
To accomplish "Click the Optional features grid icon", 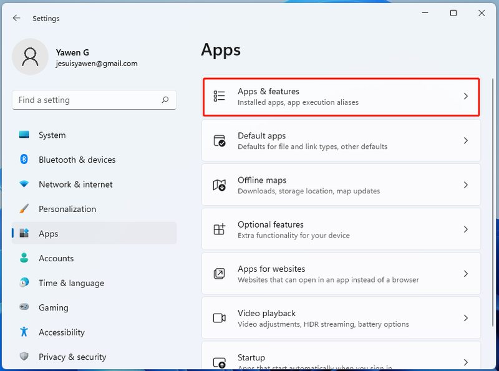I will (220, 229).
